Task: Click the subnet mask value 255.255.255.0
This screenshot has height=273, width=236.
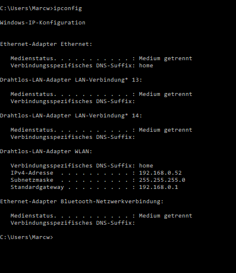Action: point(162,180)
